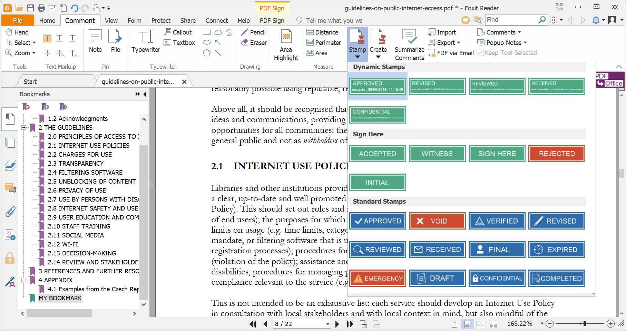Select the Cloud drawing tool
Screen dimensions: 626x331
tap(218, 32)
